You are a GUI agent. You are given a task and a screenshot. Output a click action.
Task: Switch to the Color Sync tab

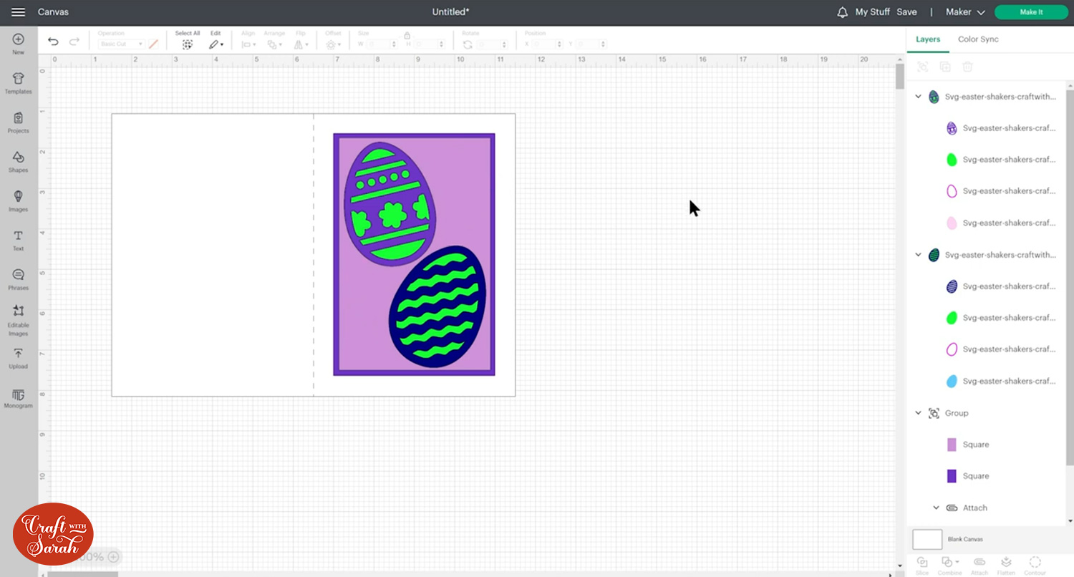tap(978, 39)
